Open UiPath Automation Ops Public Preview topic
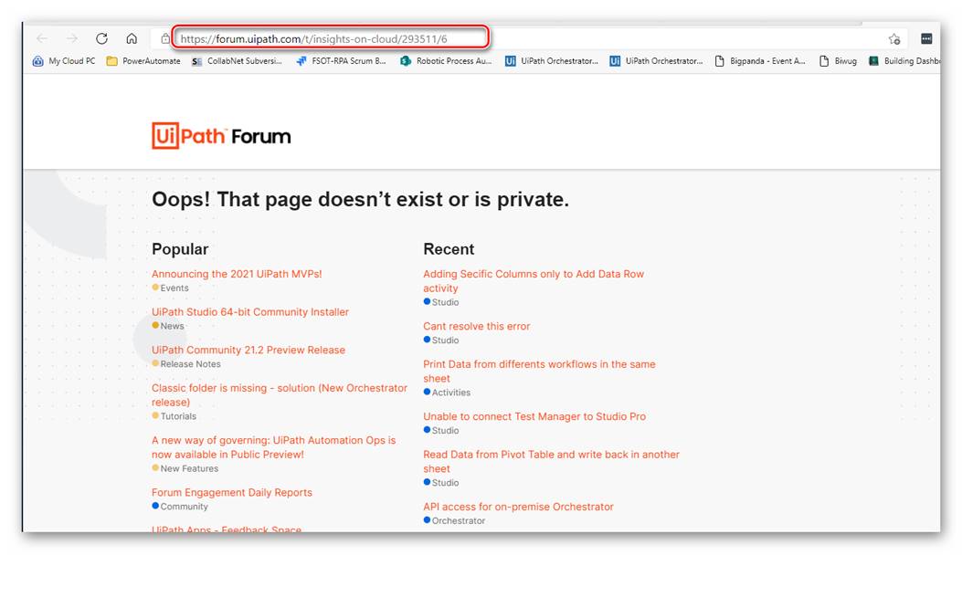Viewport: 962px width, 608px height. point(274,446)
